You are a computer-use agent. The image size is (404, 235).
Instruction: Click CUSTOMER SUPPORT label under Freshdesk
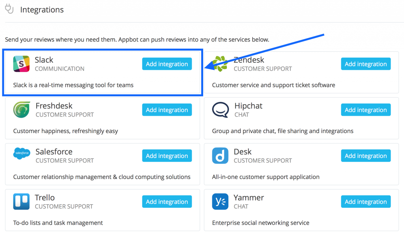point(65,115)
